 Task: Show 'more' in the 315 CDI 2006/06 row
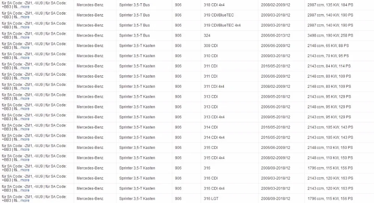25,150
